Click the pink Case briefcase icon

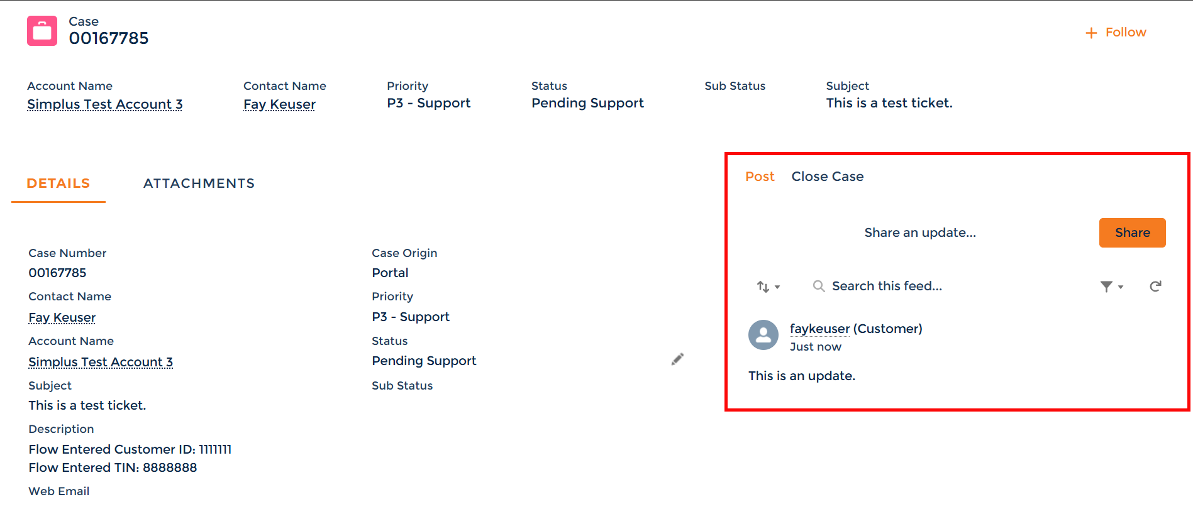click(42, 31)
